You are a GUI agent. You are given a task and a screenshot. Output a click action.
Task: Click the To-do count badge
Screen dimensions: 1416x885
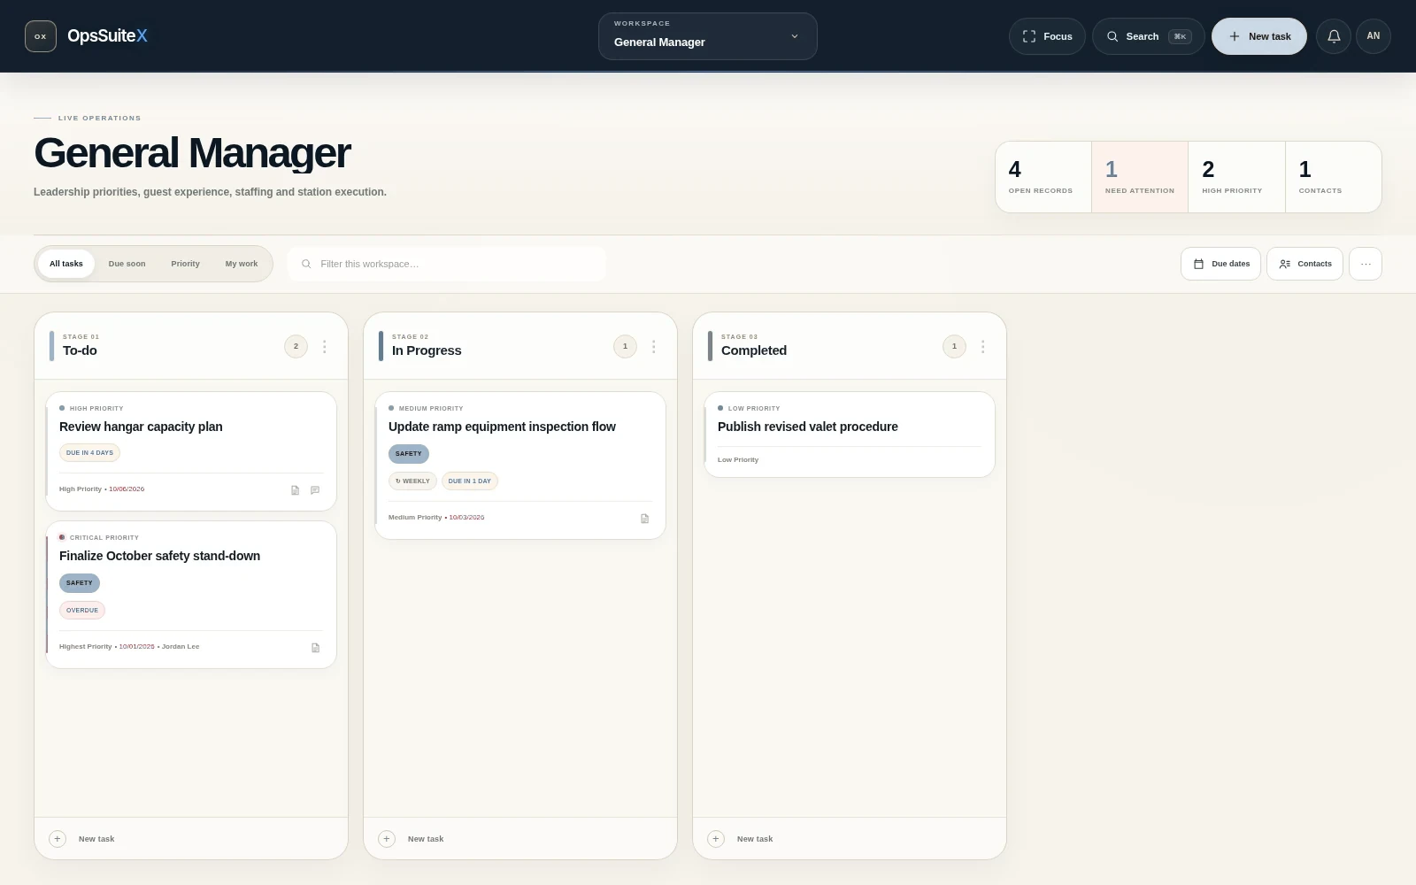coord(296,347)
